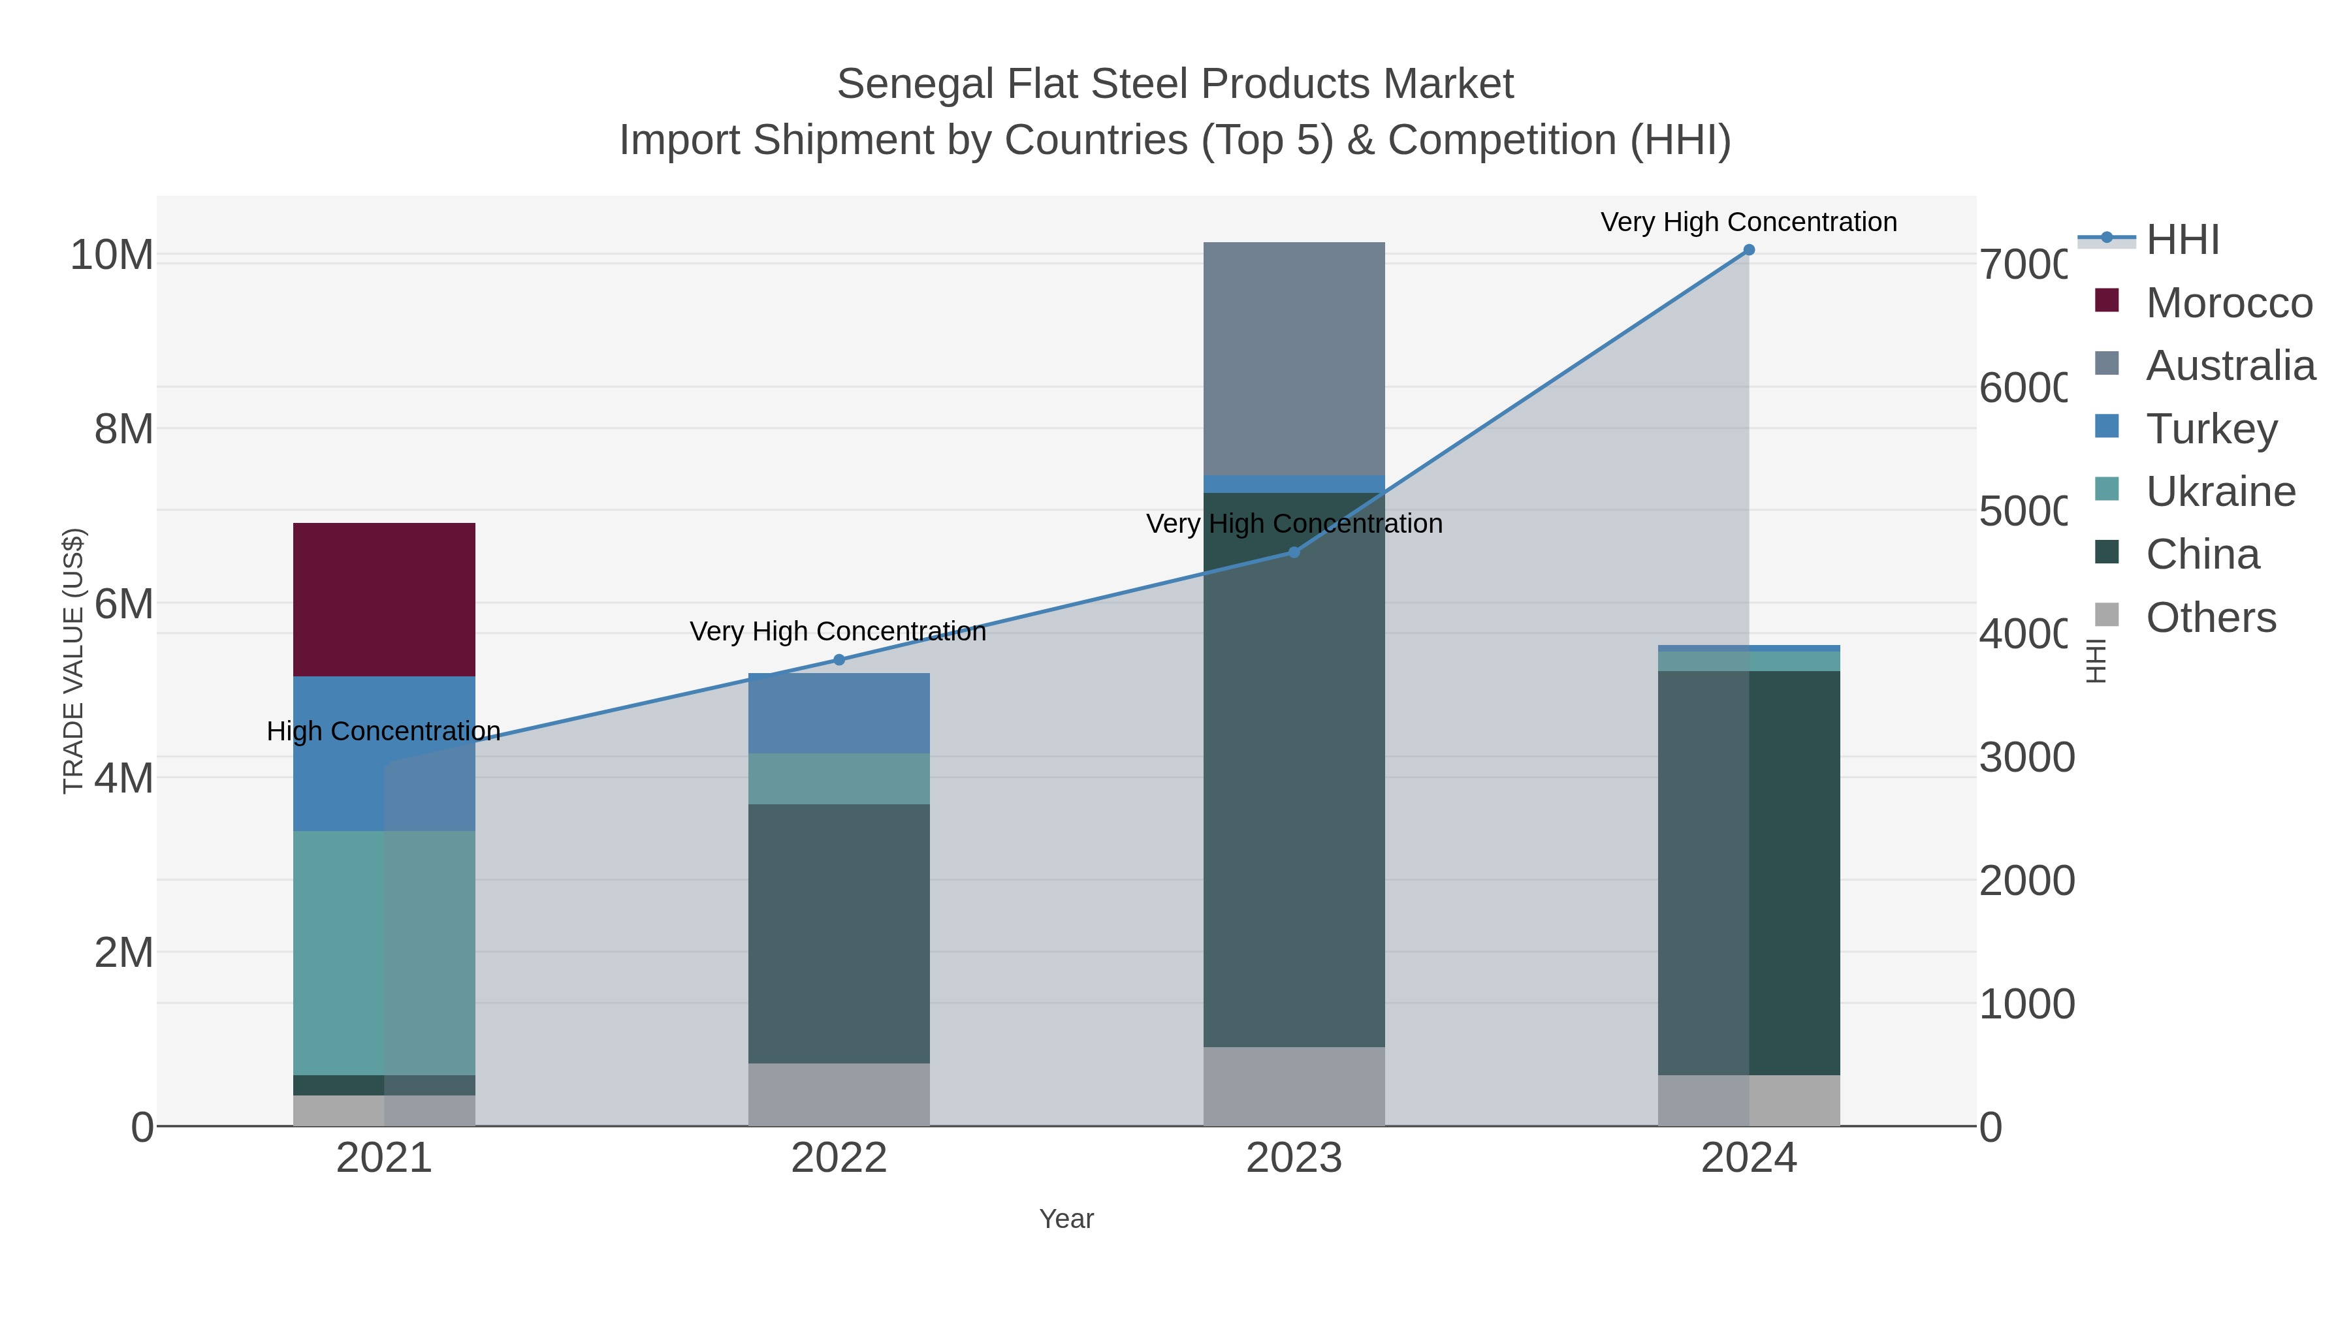The width and height of the screenshot is (2351, 1322).
Task: Click the 2000 tick on HHI axis
Action: [x=2027, y=881]
